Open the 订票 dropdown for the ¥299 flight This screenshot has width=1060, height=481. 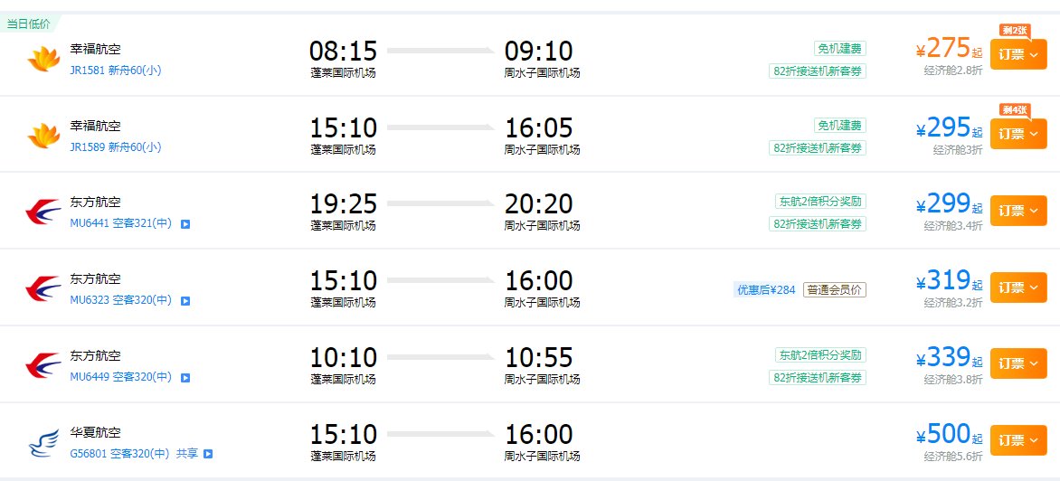click(1018, 211)
